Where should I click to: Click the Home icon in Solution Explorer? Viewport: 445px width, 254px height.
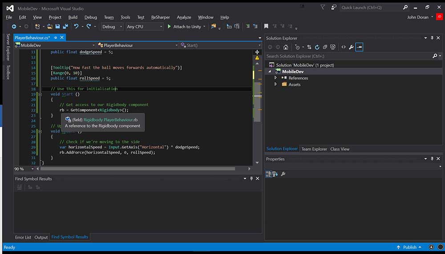[x=286, y=47]
